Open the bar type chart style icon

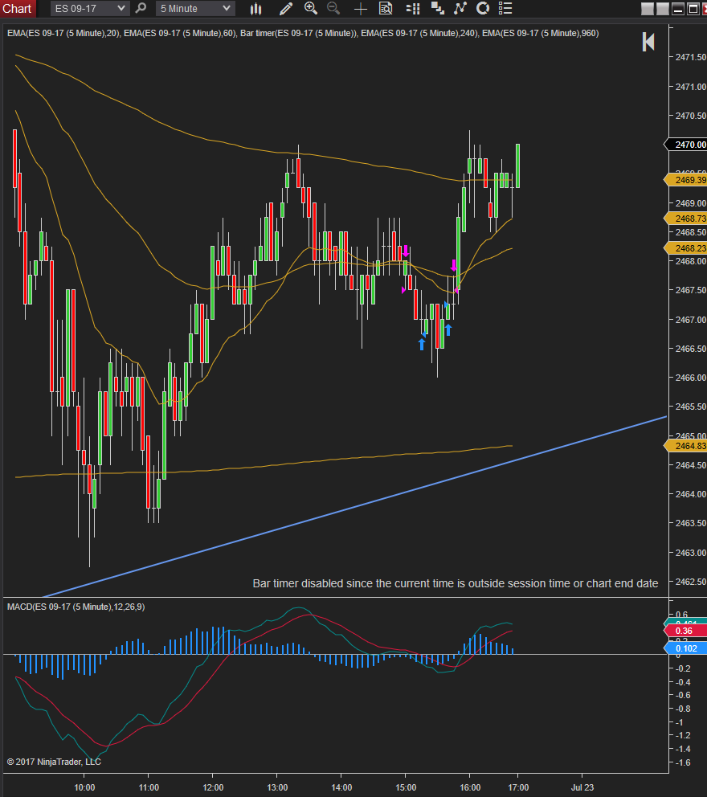coord(256,8)
